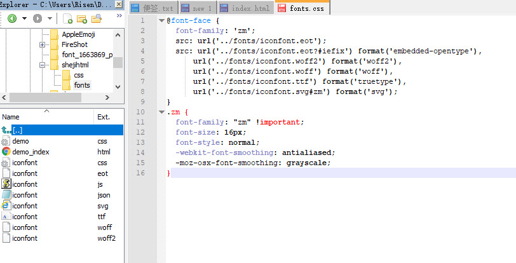516x263 pixels.
Task: Sort files by the Ext. column header
Action: [x=104, y=117]
